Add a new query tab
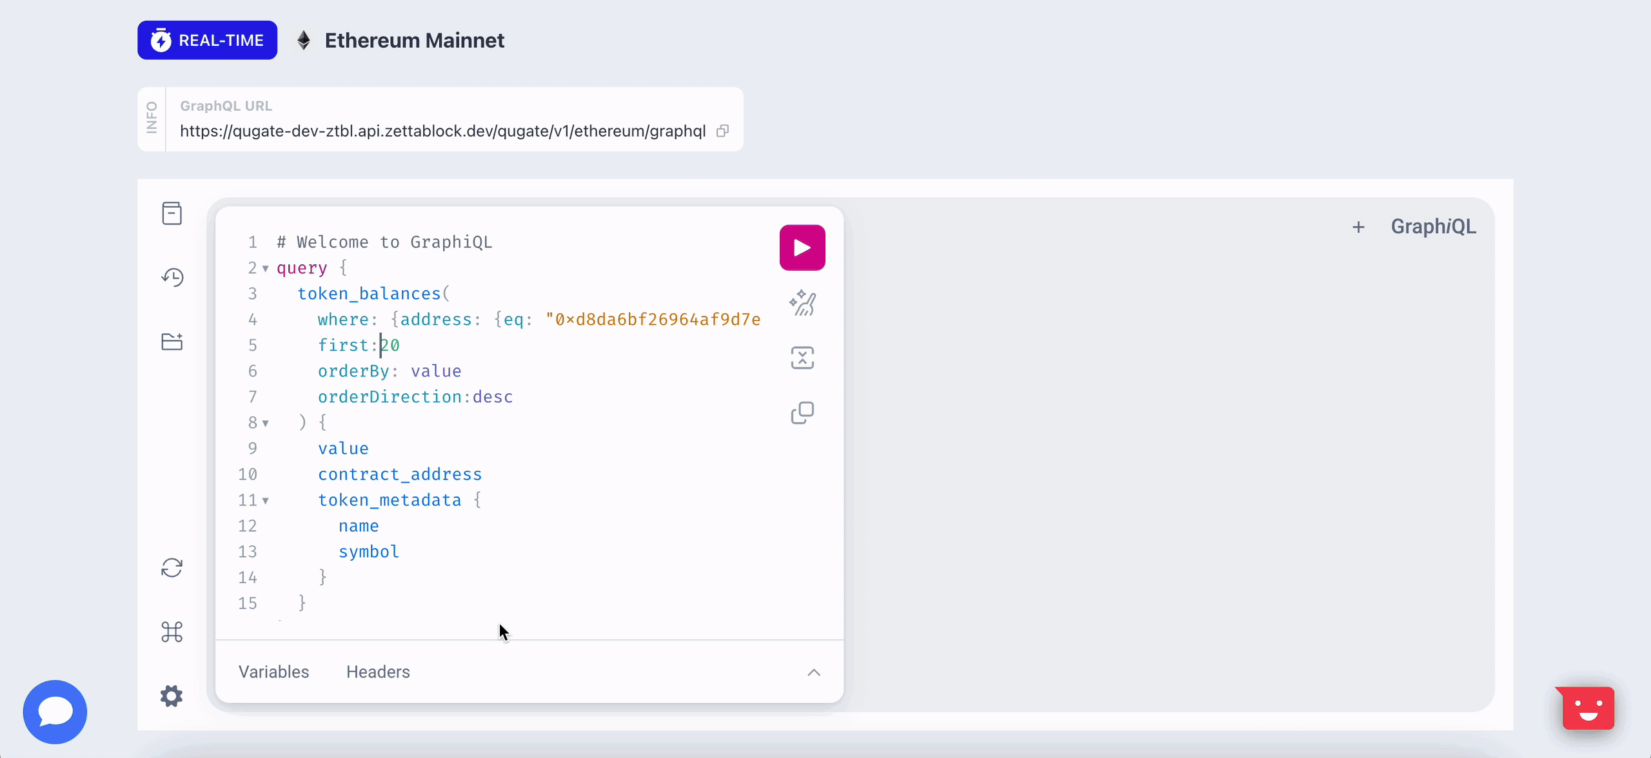This screenshot has width=1651, height=758. [x=1358, y=227]
